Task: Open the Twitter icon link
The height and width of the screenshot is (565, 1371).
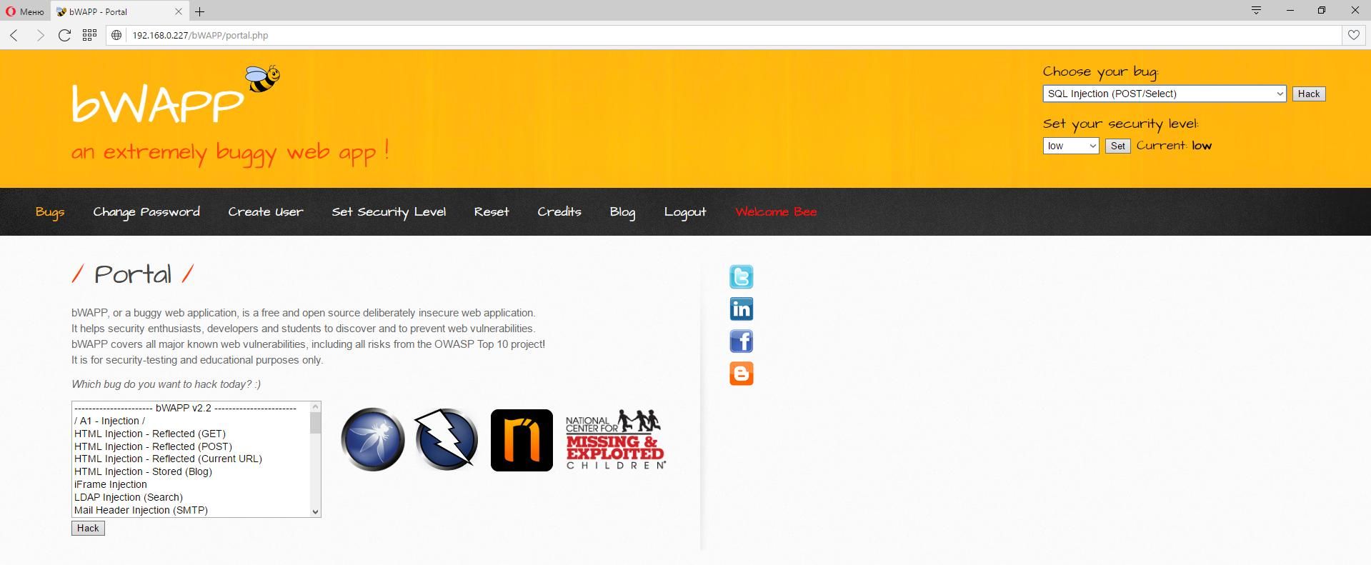Action: coord(742,276)
